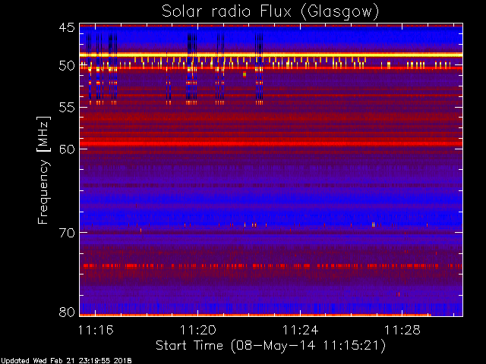Click the bright red band just below 60 MHz
Image resolution: width=486 pixels, height=364 pixels.
tap(271, 143)
